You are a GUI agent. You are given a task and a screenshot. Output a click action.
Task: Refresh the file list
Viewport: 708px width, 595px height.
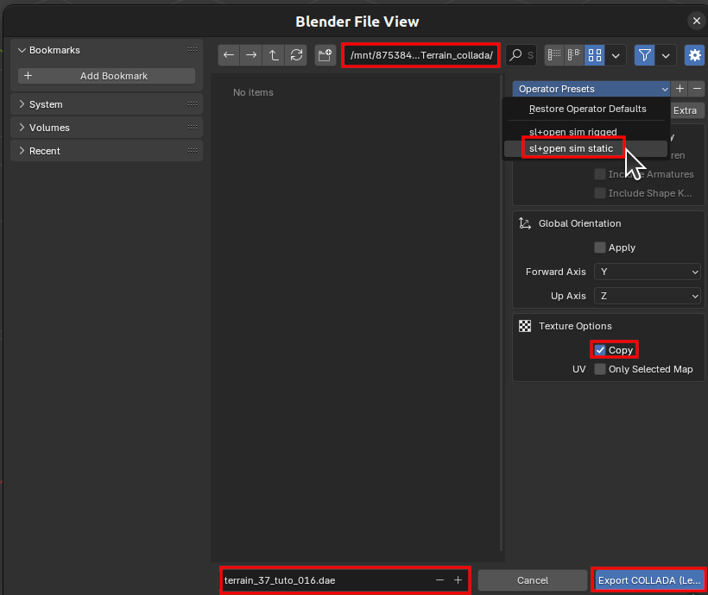coord(296,55)
